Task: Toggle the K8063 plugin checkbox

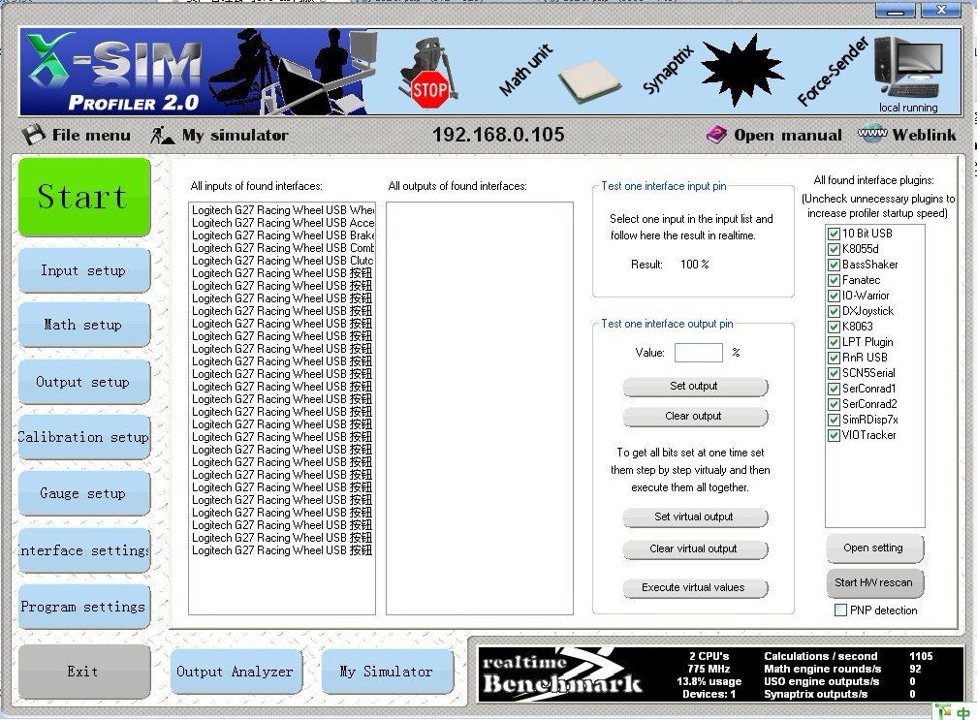Action: tap(834, 327)
